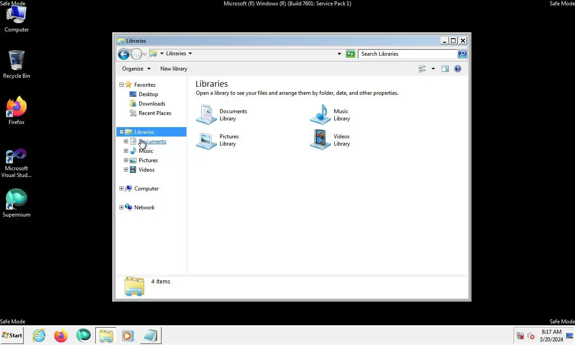575x345 pixels.
Task: Click the Start button
Action: click(12, 336)
